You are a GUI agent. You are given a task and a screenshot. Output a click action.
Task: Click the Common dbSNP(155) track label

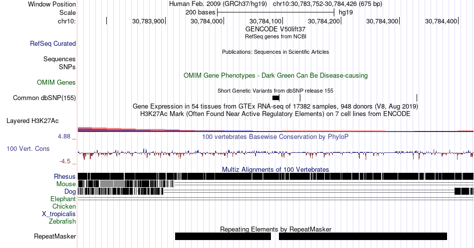(x=44, y=98)
